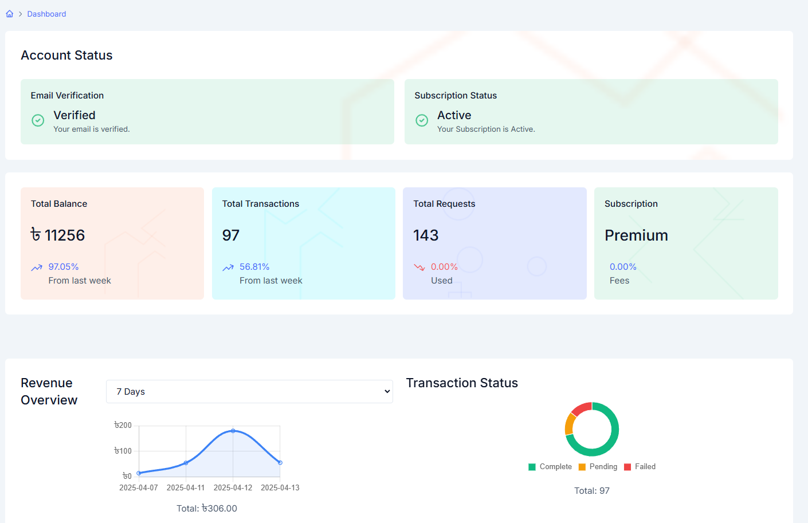Click the Premium subscription plan text
The width and height of the screenshot is (808, 523).
pos(636,235)
